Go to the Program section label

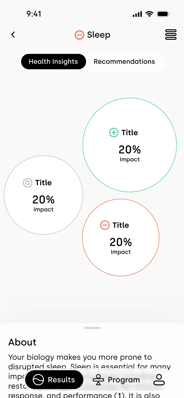click(x=124, y=380)
